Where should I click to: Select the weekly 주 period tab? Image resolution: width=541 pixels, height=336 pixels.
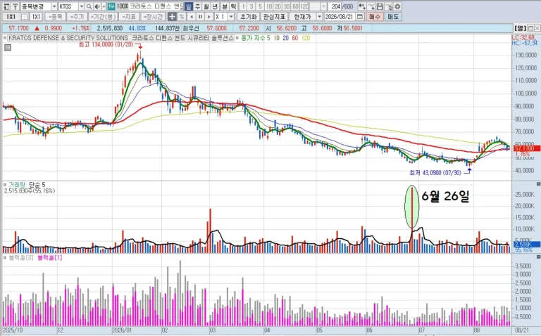197,6
